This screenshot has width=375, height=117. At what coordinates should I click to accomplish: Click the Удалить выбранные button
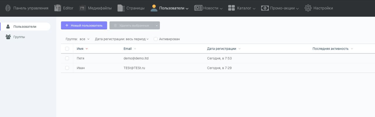tap(132, 25)
